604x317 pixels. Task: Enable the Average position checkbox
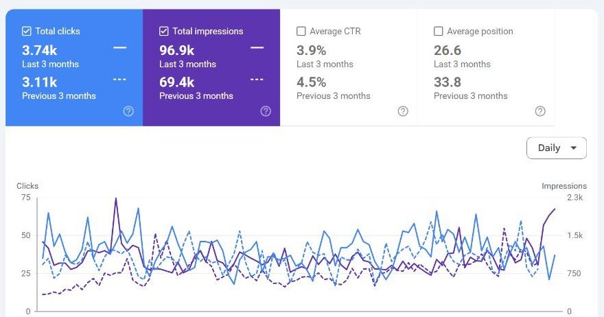click(438, 31)
